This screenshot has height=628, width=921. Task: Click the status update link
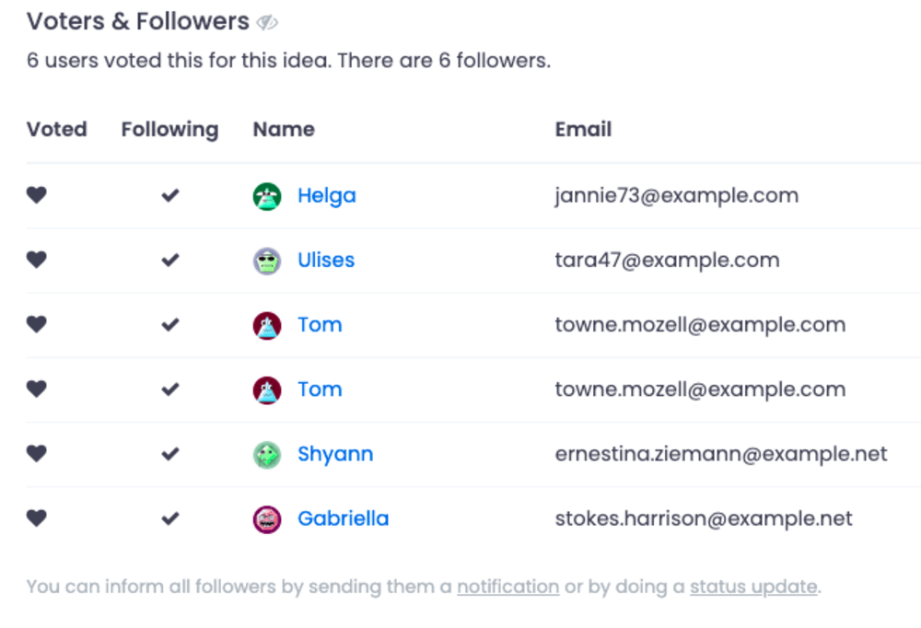click(x=752, y=587)
